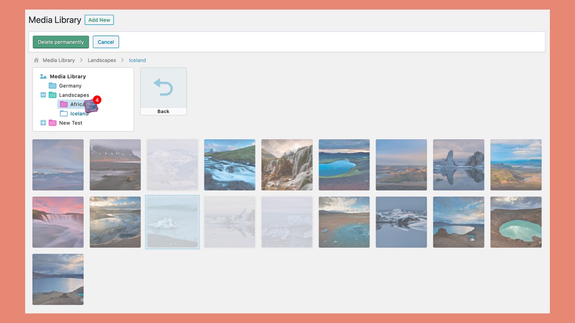Select the colorful rhyolite hills thumbnail

[401, 165]
